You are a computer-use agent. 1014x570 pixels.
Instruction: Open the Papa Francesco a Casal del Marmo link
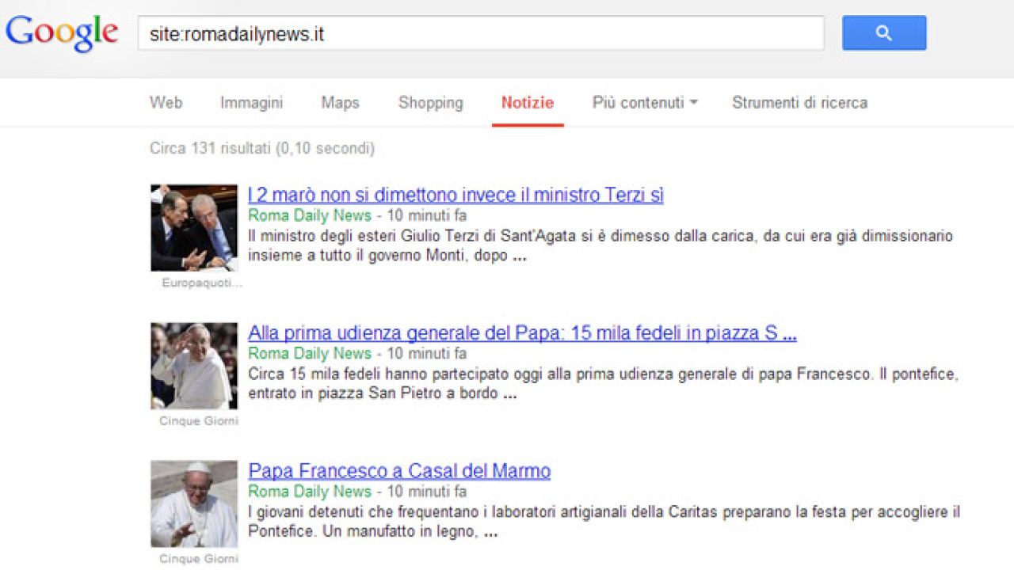click(x=399, y=471)
